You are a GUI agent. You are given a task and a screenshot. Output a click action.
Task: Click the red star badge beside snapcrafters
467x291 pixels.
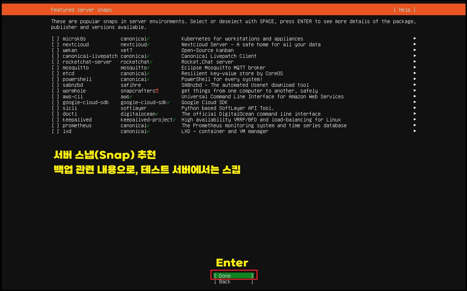tap(157, 91)
